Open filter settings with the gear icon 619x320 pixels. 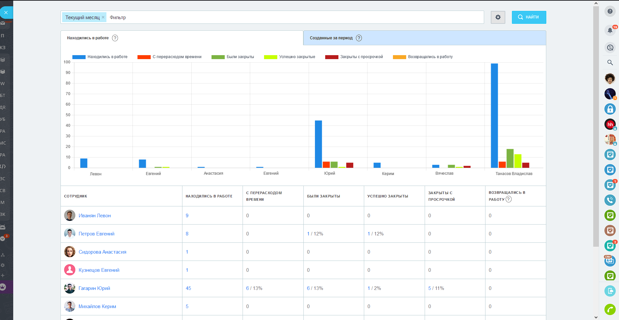(x=498, y=17)
